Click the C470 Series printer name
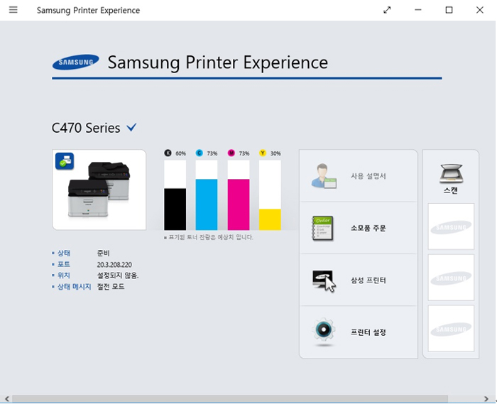The width and height of the screenshot is (497, 404). [x=86, y=128]
